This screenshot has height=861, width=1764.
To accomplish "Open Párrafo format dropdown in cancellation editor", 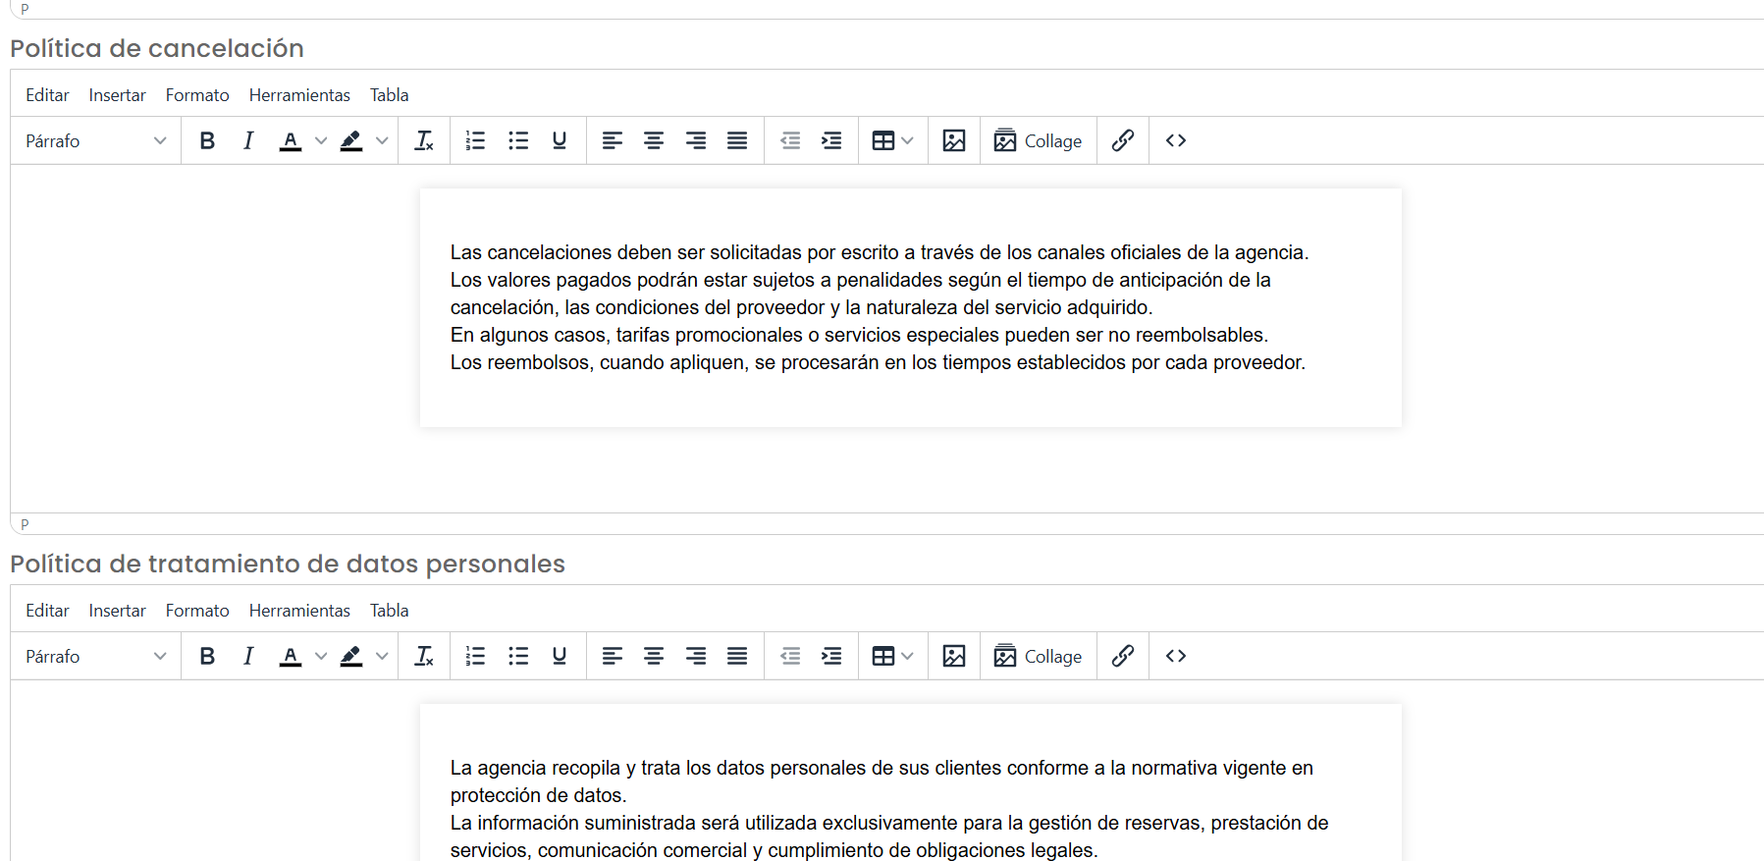I will (96, 140).
